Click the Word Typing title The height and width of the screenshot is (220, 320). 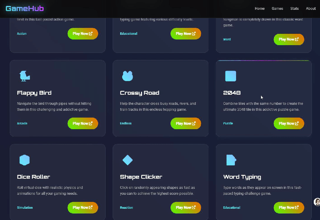[242, 177]
